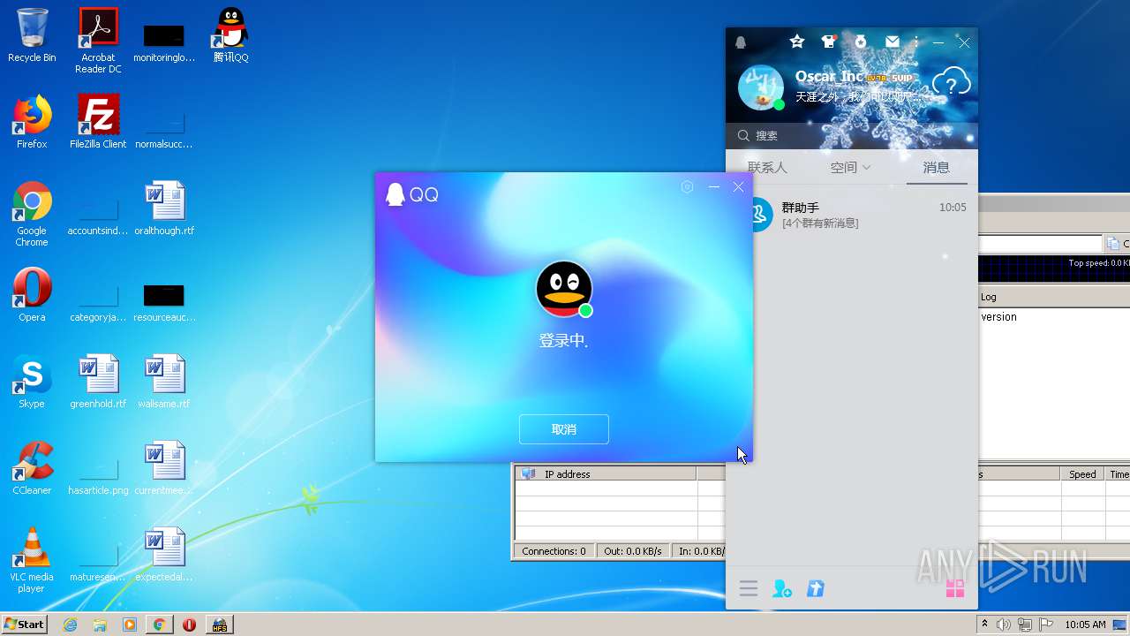This screenshot has height=636, width=1130.
Task: Click the 10:05 message timestamp
Action: (953, 208)
